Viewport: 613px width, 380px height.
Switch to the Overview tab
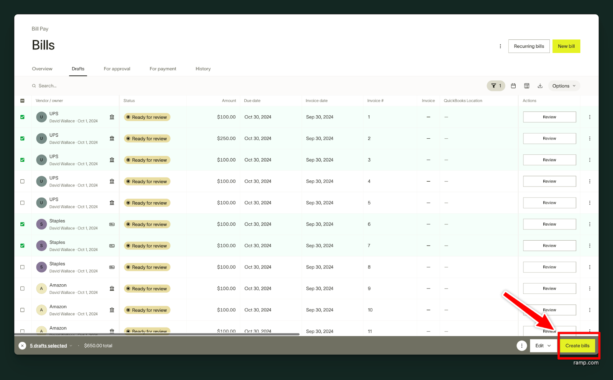click(42, 69)
